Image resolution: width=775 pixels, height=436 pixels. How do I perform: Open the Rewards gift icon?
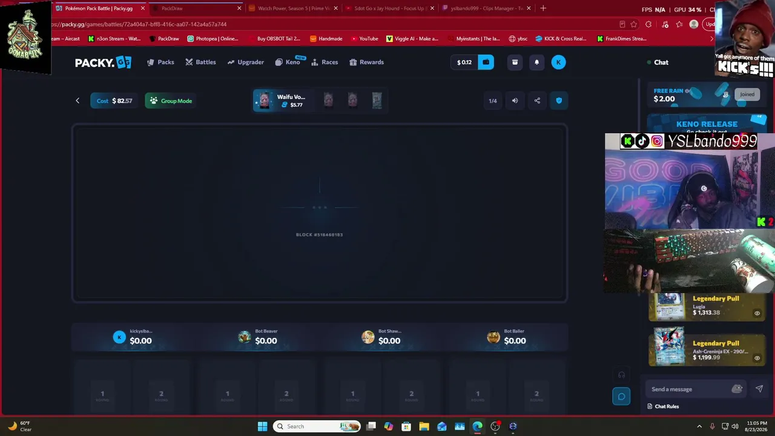coord(353,62)
